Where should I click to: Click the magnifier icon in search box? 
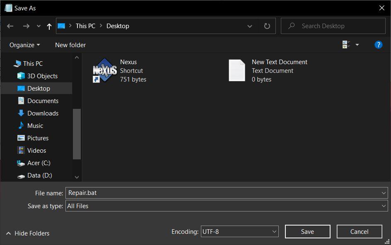tap(291, 26)
